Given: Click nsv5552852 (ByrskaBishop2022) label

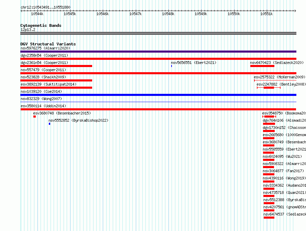Looking at the screenshot, I should [x=78, y=120].
